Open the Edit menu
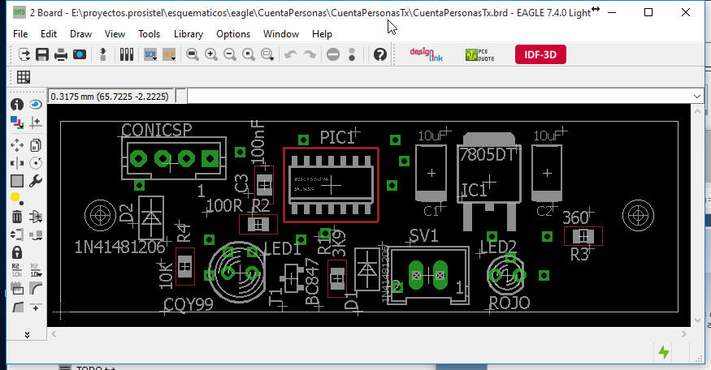711x370 pixels. pos(49,34)
